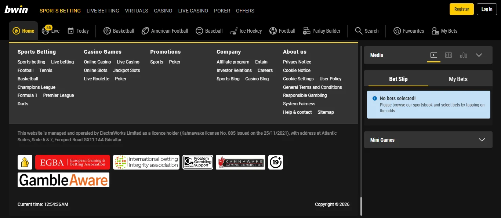Click the Register button

(462, 9)
